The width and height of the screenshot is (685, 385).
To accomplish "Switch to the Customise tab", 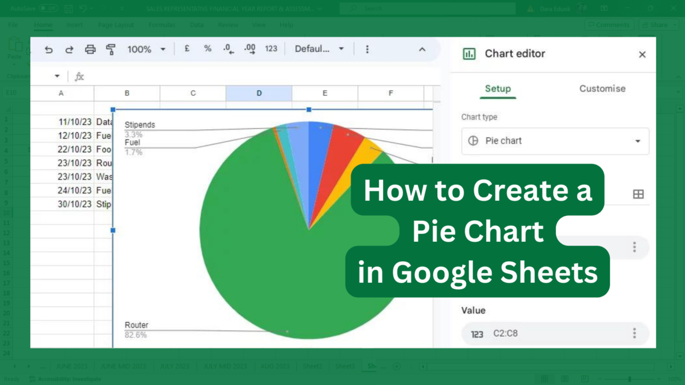I will pyautogui.click(x=602, y=88).
